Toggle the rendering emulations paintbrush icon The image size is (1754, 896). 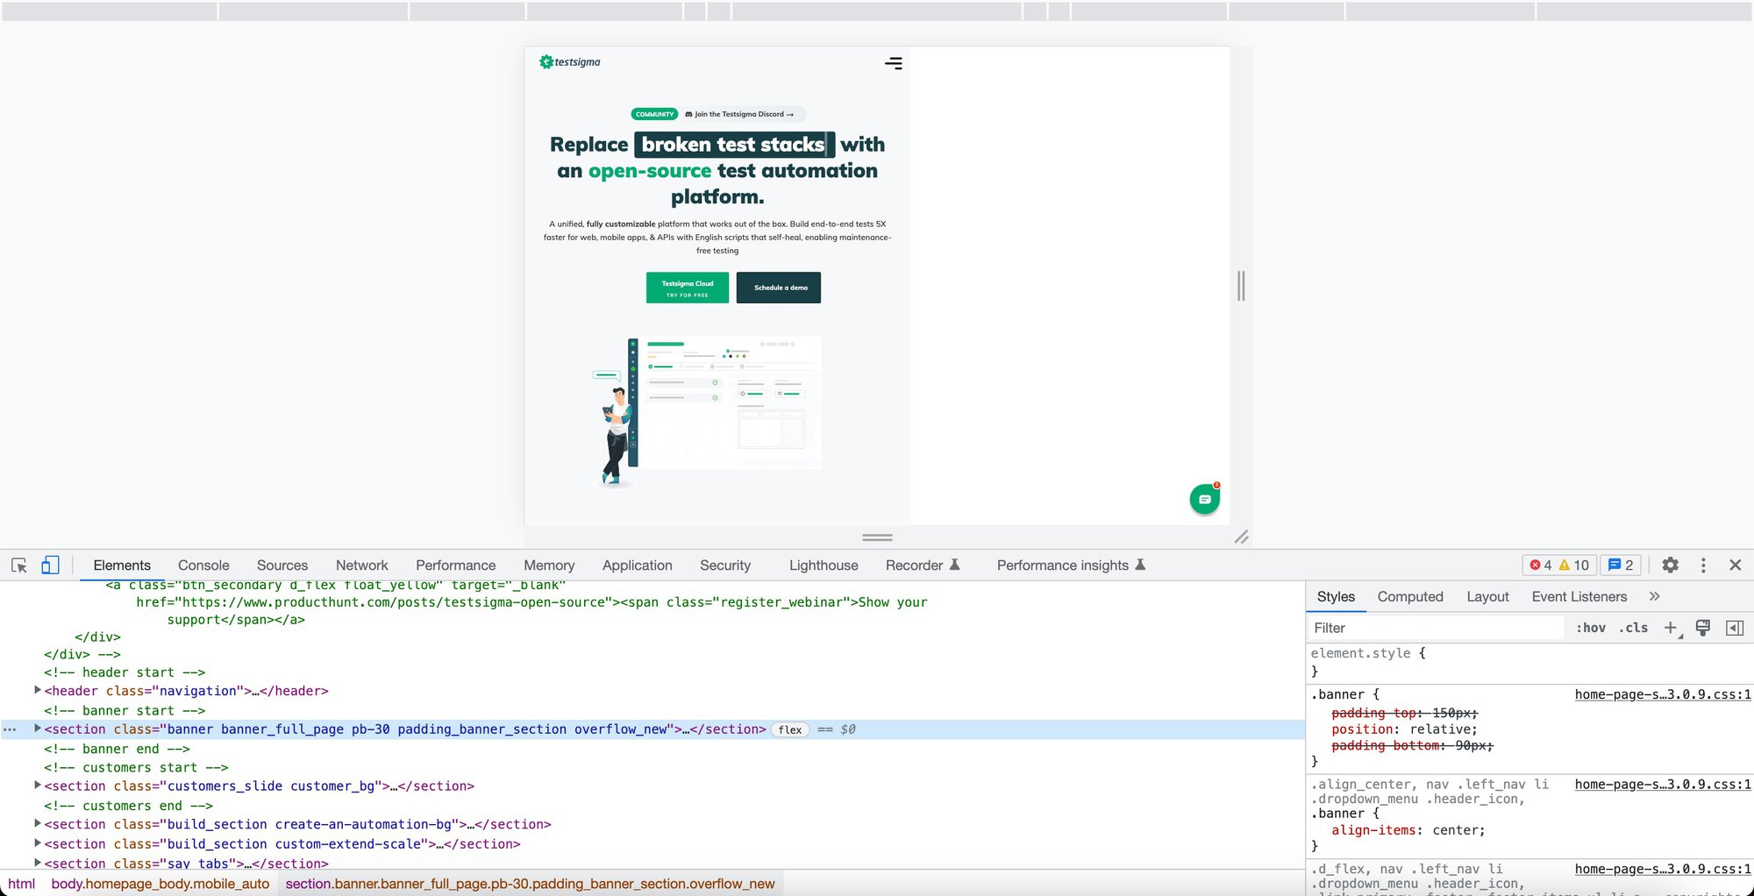1703,628
